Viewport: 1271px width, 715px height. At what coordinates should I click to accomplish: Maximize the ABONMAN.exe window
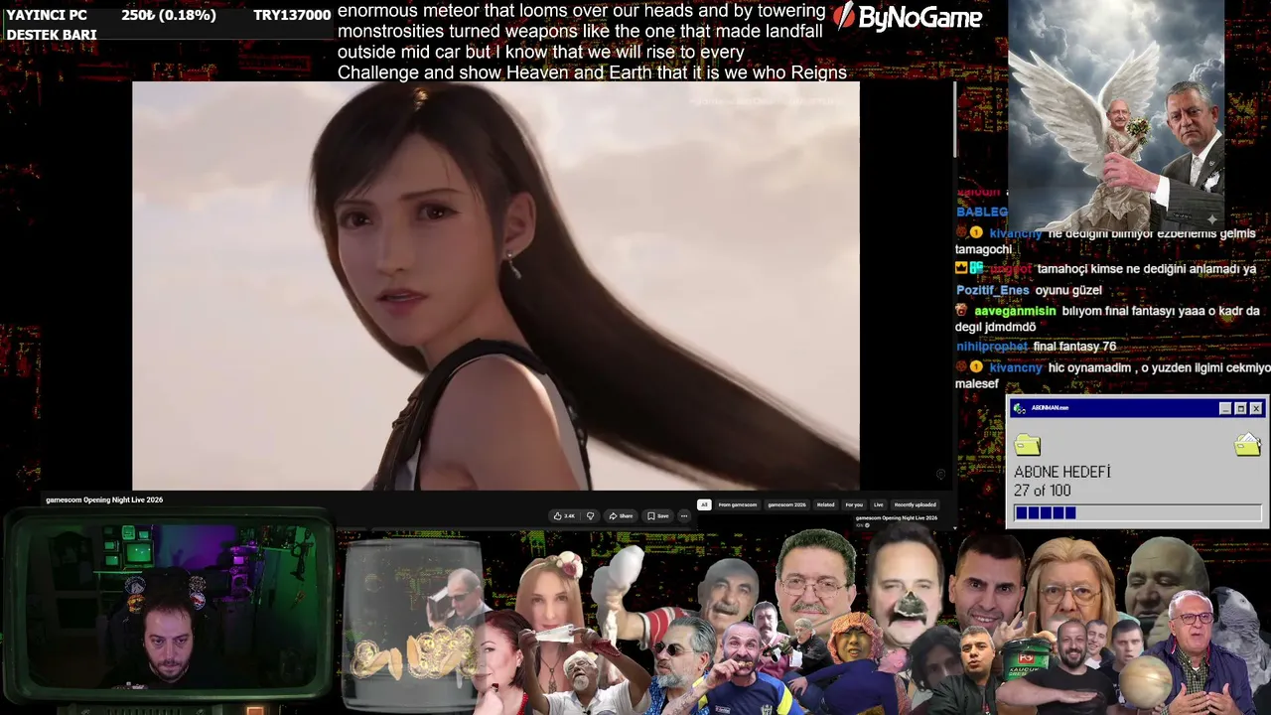[1240, 408]
